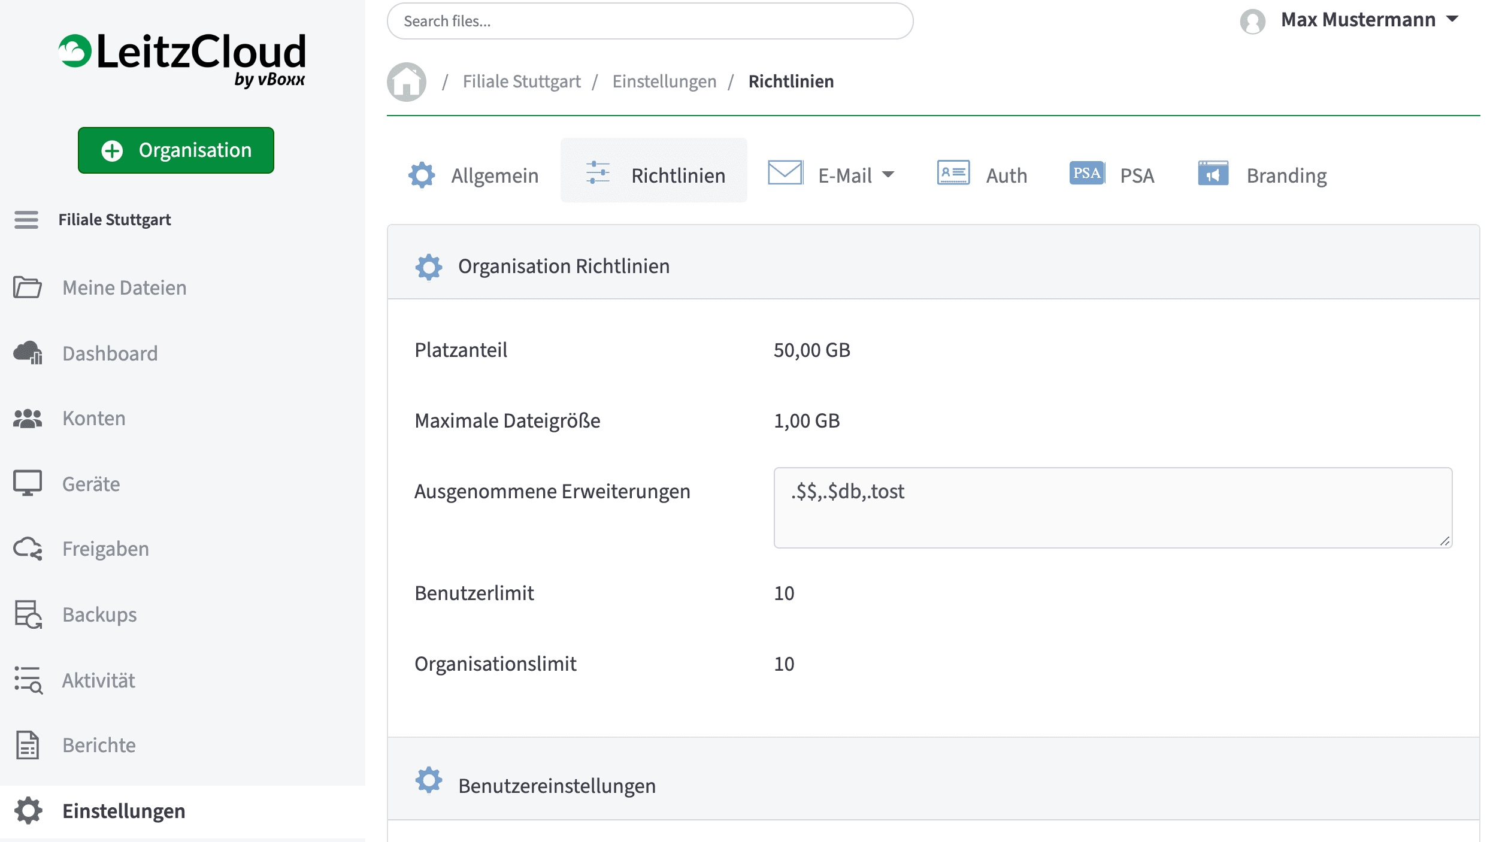Click the Allgemein gear icon
The image size is (1496, 842).
pyautogui.click(x=422, y=175)
